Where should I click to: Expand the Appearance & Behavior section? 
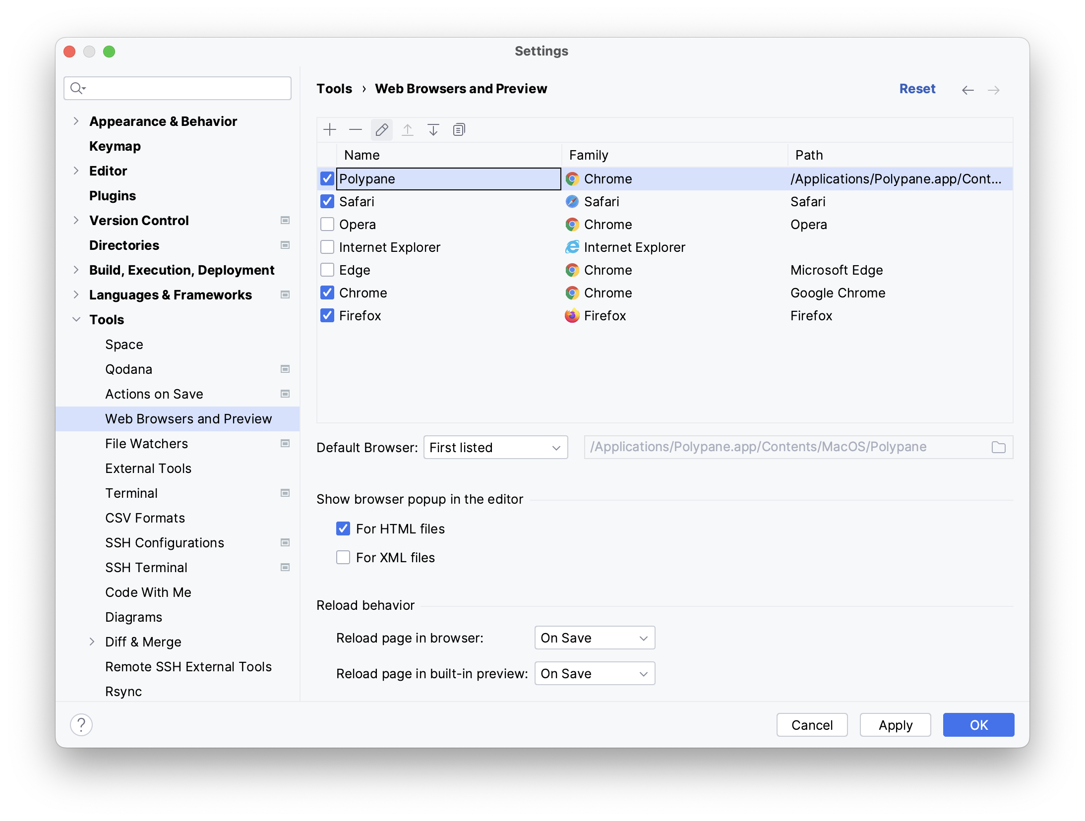click(76, 121)
